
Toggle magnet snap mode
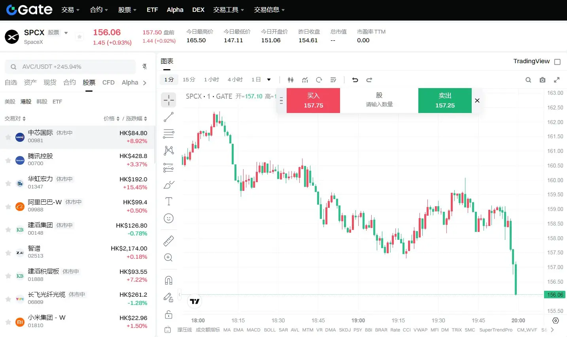click(x=169, y=281)
